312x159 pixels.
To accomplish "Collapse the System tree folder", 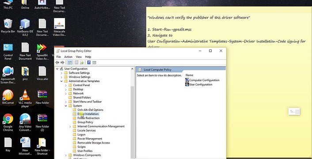I will [x=66, y=106].
